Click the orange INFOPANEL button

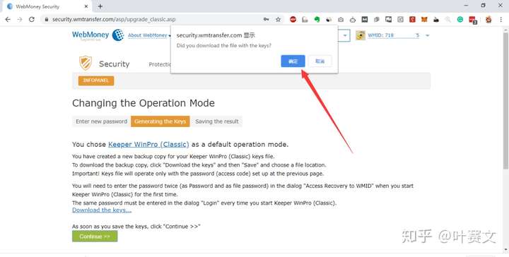pos(96,80)
